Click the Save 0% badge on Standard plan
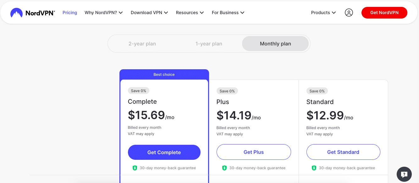The height and width of the screenshot is (183, 419). tap(317, 91)
